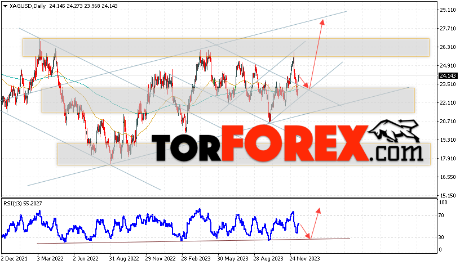Click date label 28 Aug 2023

click(268, 259)
